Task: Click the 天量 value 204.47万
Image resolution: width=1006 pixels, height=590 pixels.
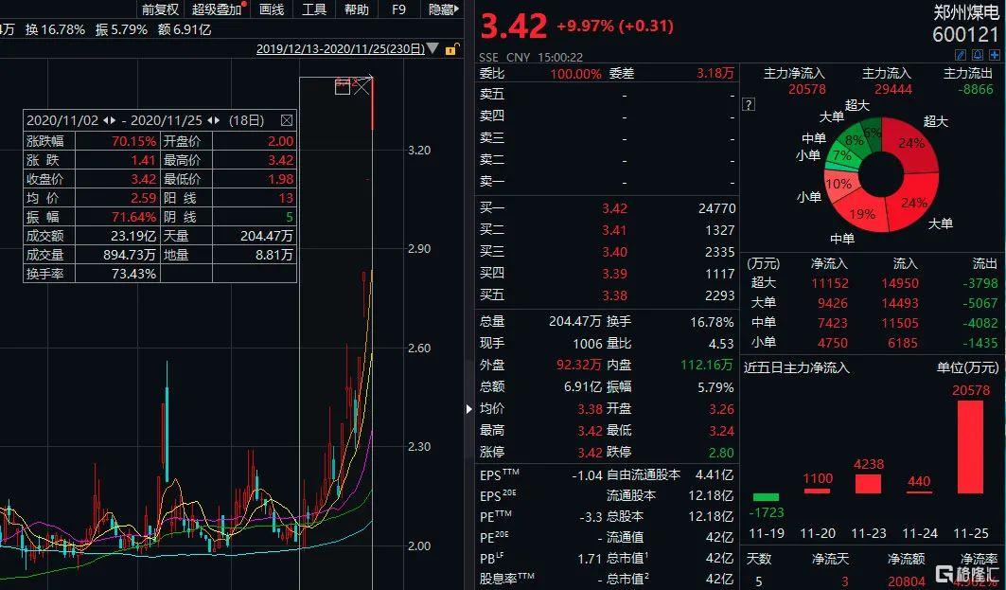Action: 266,236
